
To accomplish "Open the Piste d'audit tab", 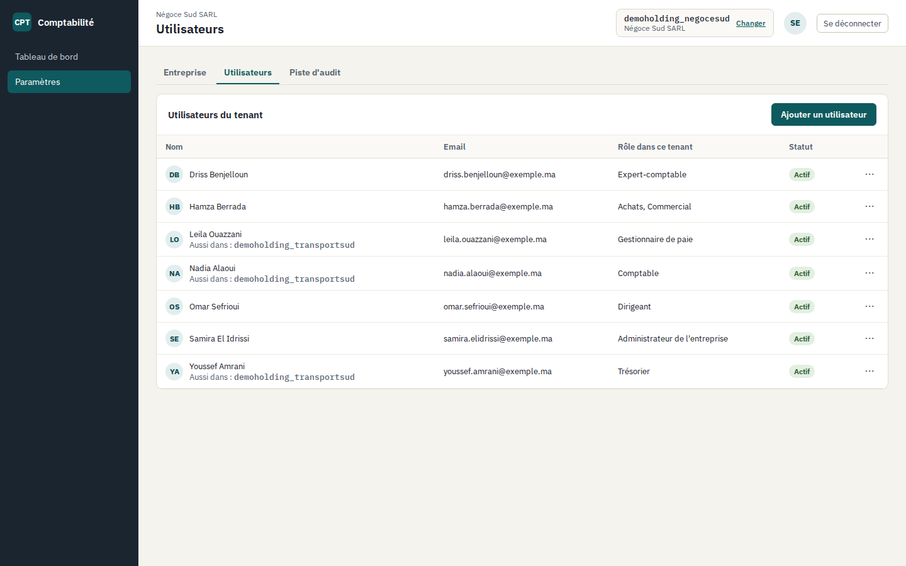I will click(x=315, y=72).
